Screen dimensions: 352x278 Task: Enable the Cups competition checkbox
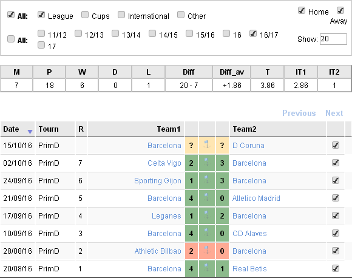point(85,15)
